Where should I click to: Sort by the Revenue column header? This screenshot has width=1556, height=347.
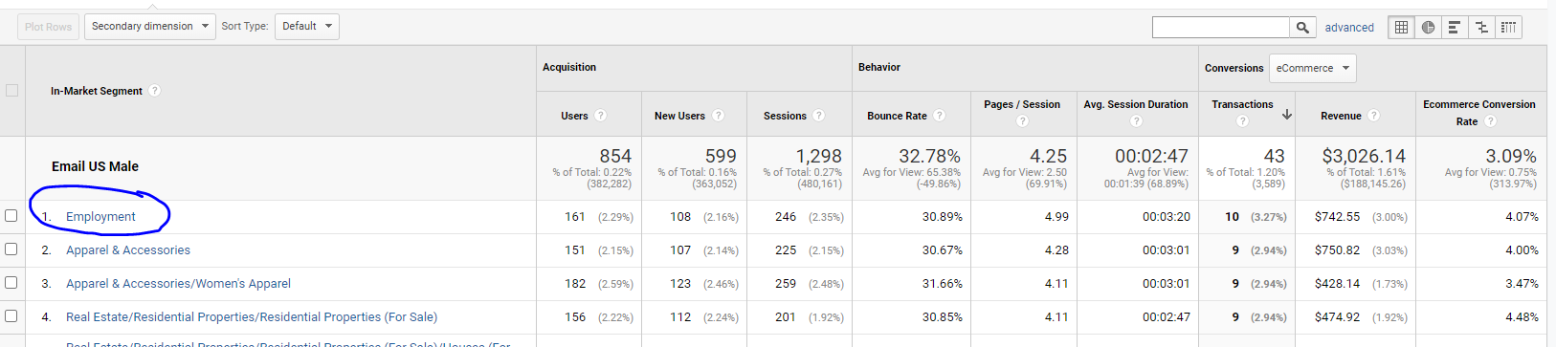[x=1341, y=116]
